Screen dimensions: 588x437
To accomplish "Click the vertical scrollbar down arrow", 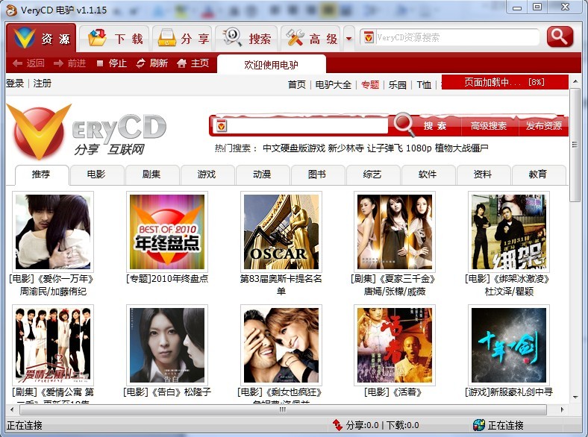I will 575,397.
